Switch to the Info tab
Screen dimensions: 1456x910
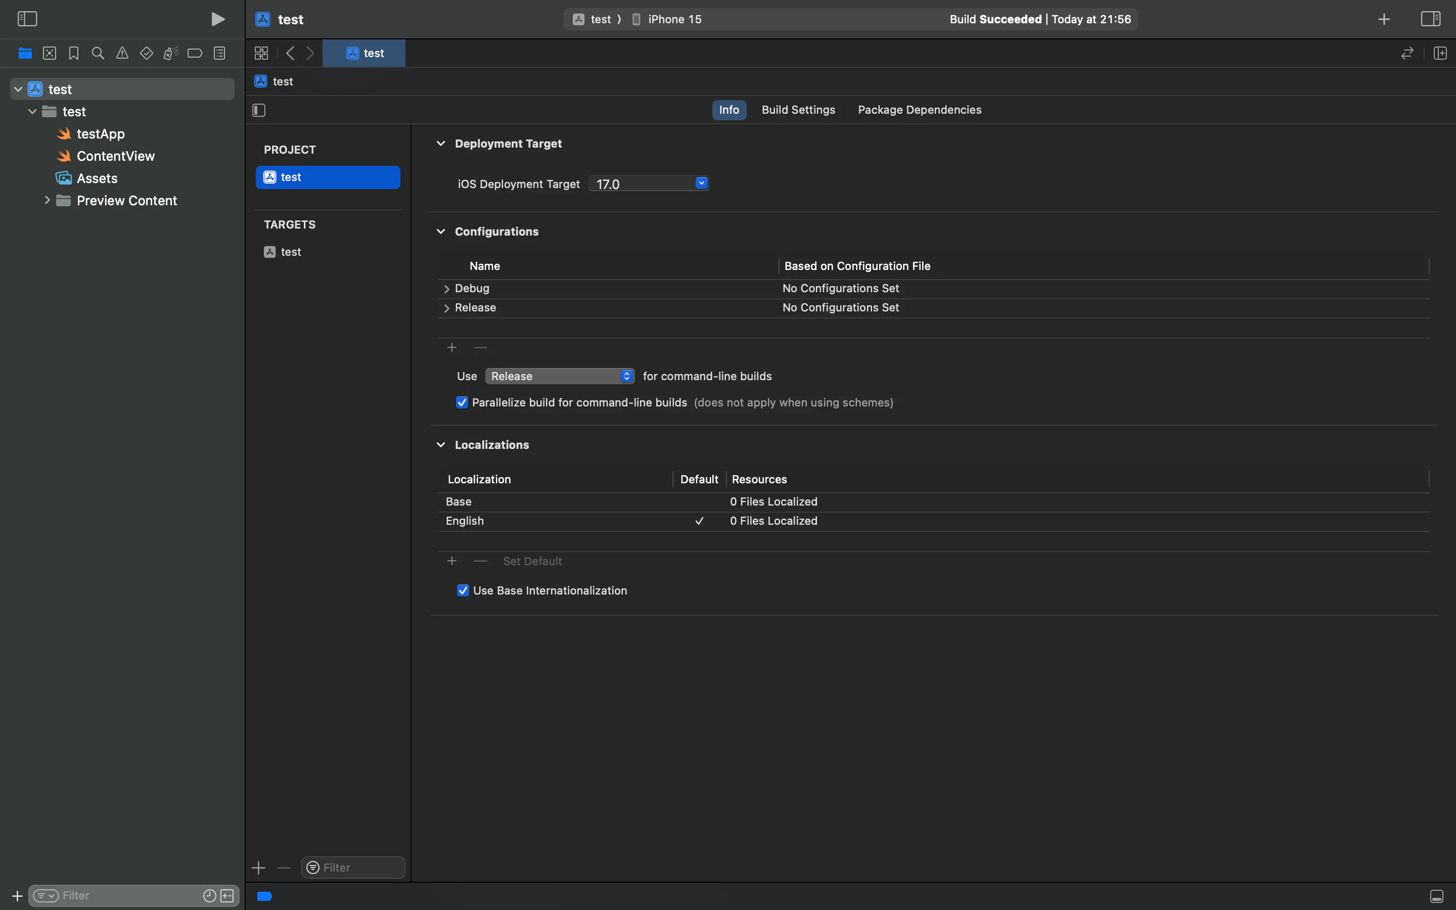pyautogui.click(x=729, y=110)
